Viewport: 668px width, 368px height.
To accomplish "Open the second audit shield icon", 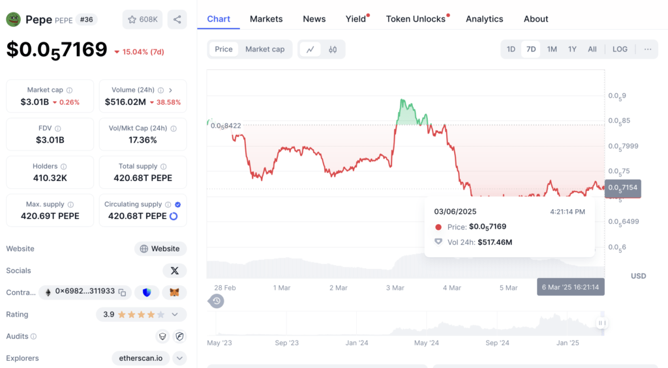I will click(180, 337).
